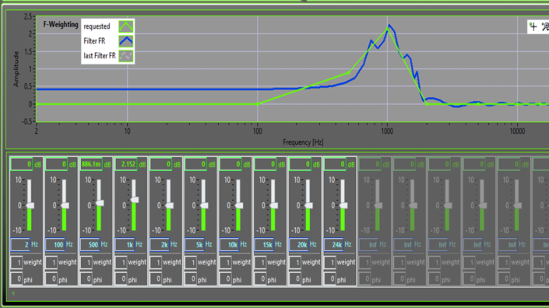Select the crosshair cursor tool in graph
The image size is (549, 308).
pyautogui.click(x=533, y=26)
